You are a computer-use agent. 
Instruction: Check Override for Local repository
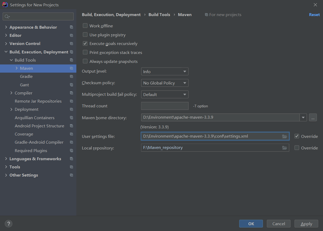coord(297,148)
